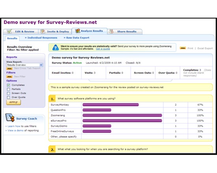Go to the Share Results tab
This screenshot has width=217, height=173.
pyautogui.click(x=125, y=31)
